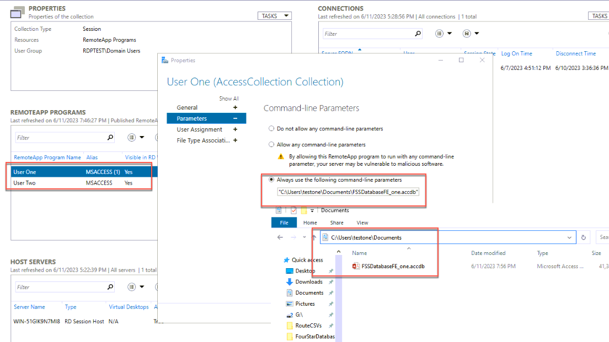Click the refresh icon beside the Documents address bar

click(x=584, y=237)
